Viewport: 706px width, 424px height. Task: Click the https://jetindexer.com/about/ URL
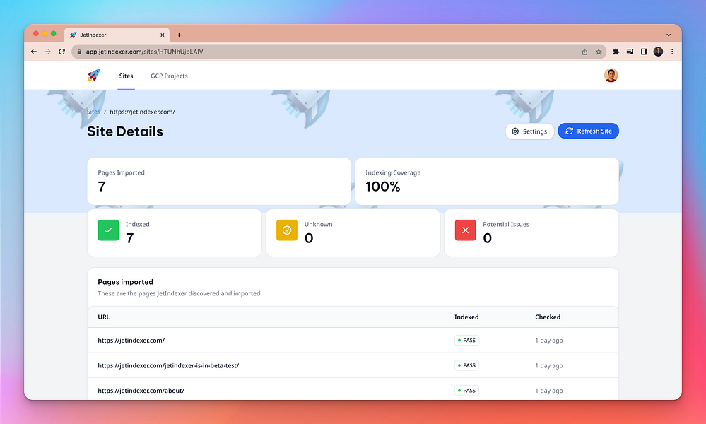141,391
